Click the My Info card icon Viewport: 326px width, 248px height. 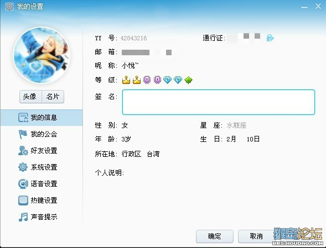pos(23,118)
